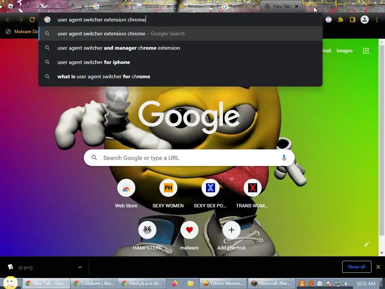Switch to meet.jit.si is sh... taskbar item
The height and width of the screenshot is (289, 385).
pos(142,283)
